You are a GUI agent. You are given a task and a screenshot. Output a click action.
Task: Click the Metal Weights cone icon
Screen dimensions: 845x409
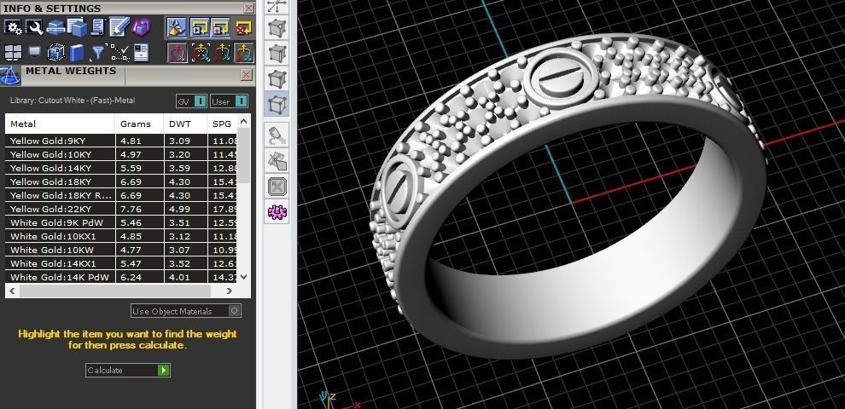(x=9, y=75)
